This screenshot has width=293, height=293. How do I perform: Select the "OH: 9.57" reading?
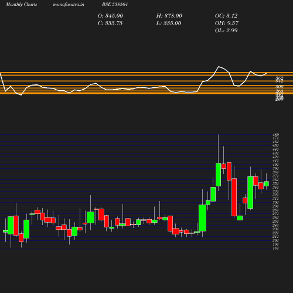(227, 23)
